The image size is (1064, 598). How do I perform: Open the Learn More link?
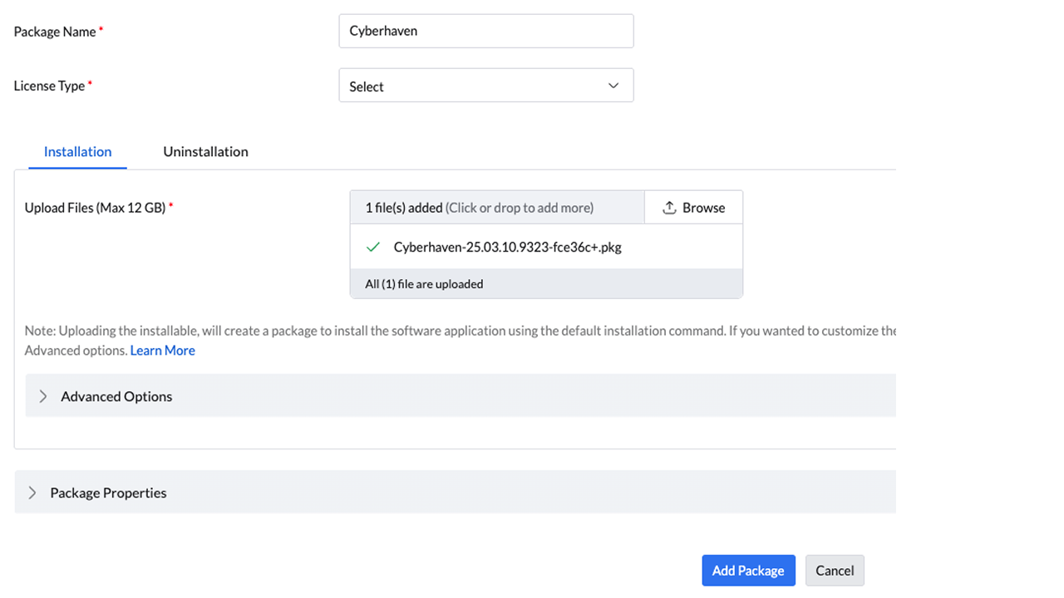[162, 350]
